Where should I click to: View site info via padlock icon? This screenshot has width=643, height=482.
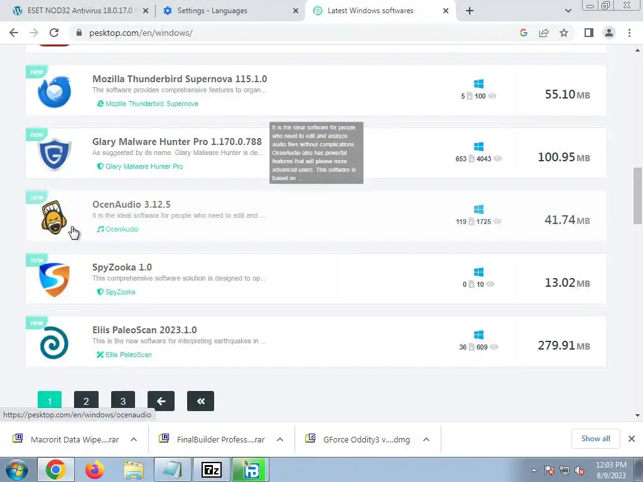[x=79, y=33]
